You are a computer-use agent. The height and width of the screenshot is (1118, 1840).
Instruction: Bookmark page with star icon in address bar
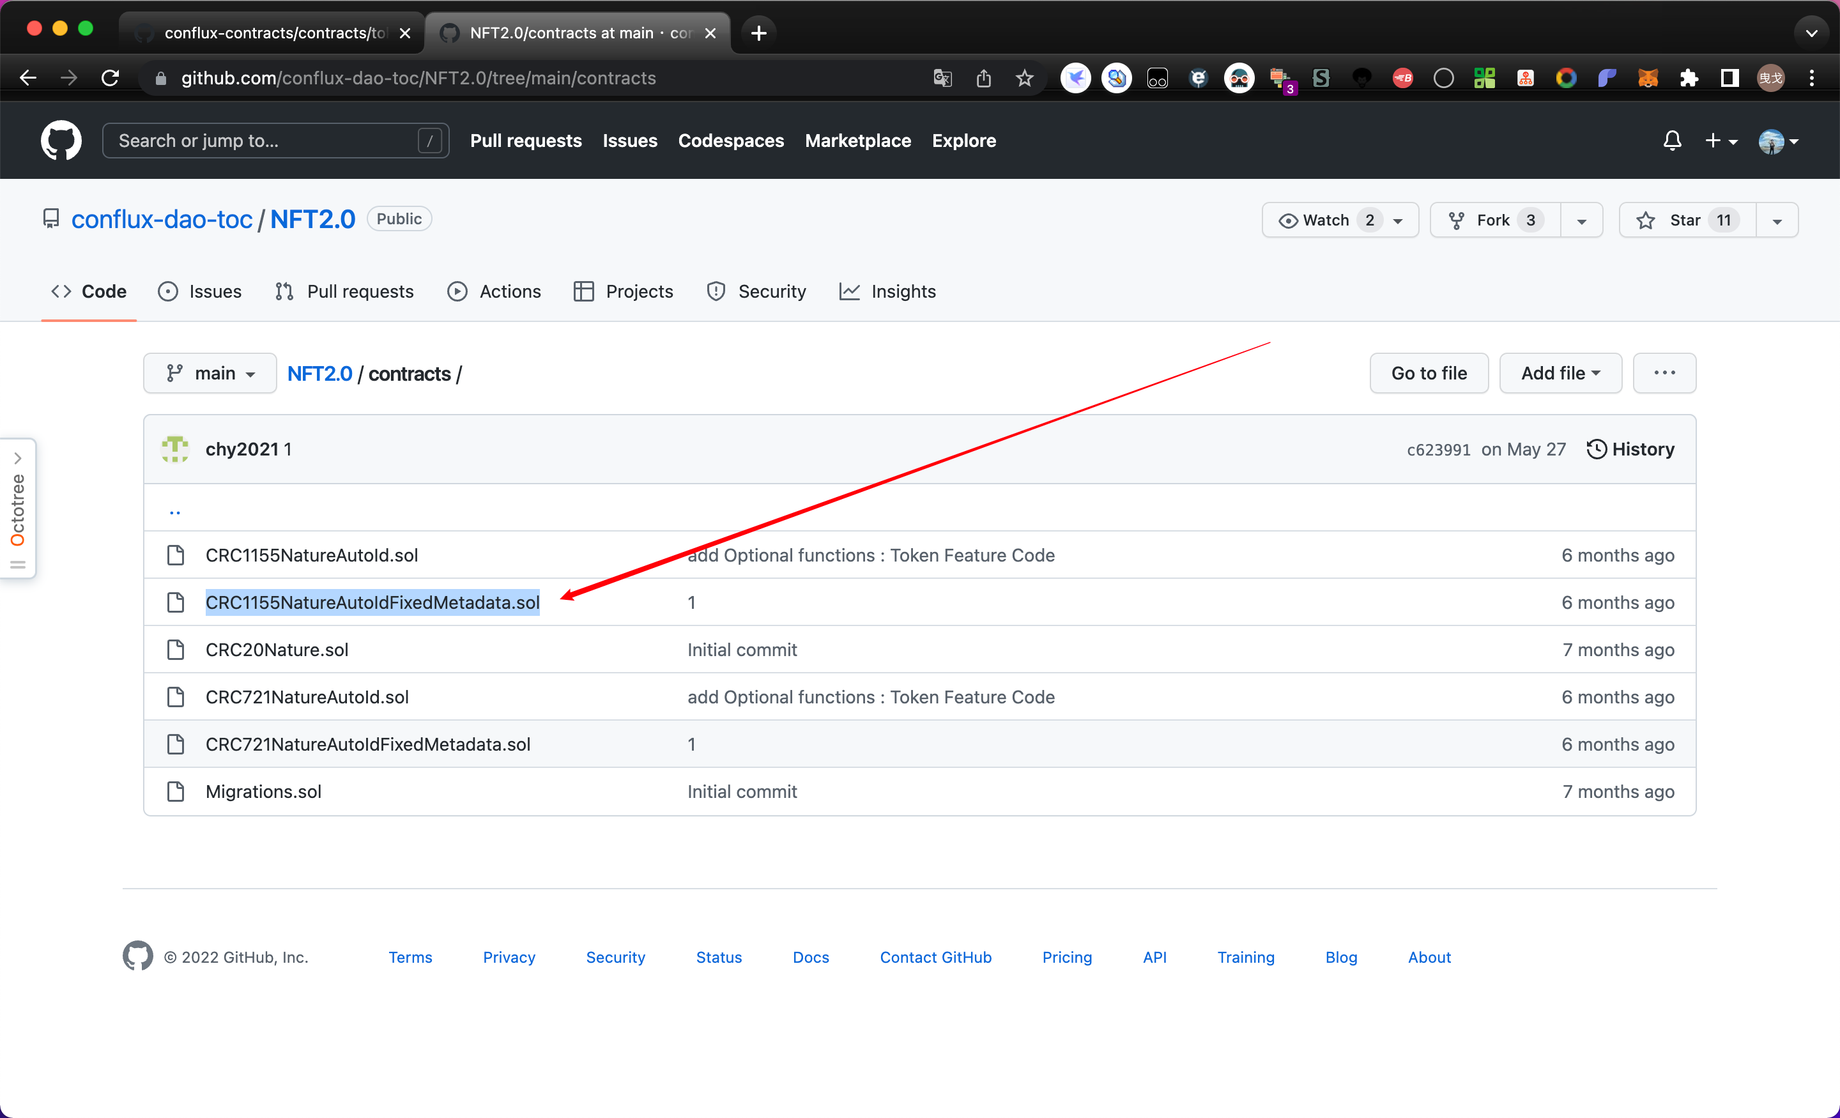pyautogui.click(x=1025, y=78)
